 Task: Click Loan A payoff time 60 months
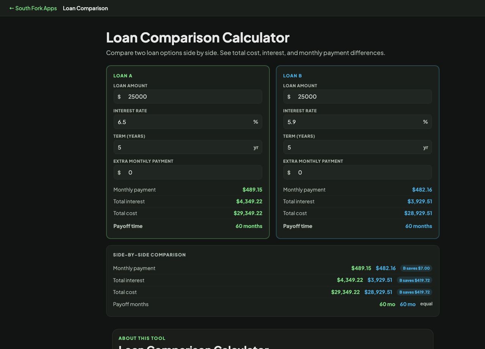pyautogui.click(x=249, y=226)
